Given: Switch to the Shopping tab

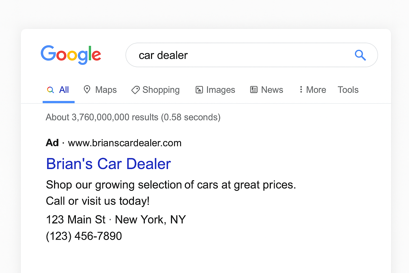Looking at the screenshot, I should click(156, 90).
